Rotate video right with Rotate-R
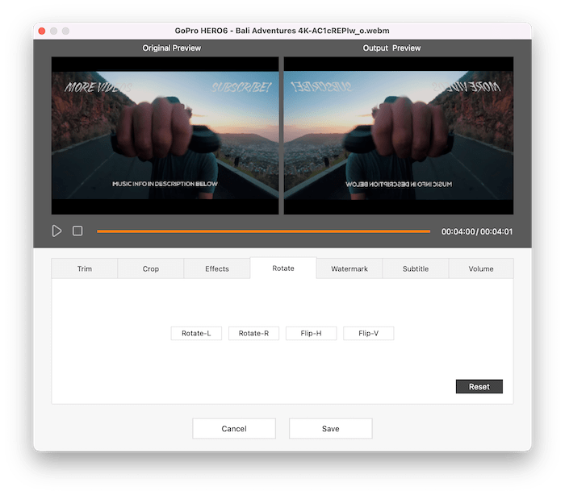 pos(253,333)
